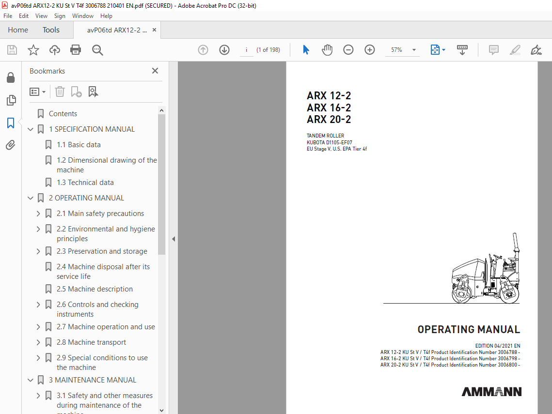The image size is (552, 414).
Task: Click the bookmarks panel scrollbar thumb
Action: pos(161,184)
